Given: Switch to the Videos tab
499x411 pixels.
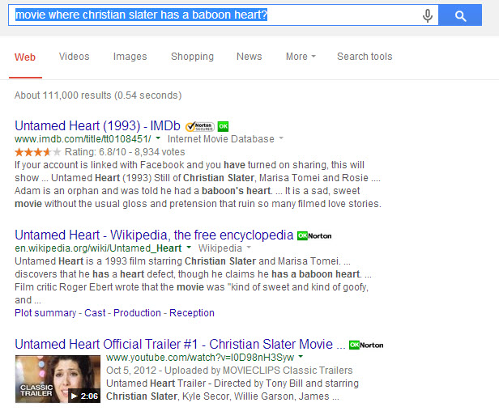Looking at the screenshot, I should pyautogui.click(x=75, y=57).
